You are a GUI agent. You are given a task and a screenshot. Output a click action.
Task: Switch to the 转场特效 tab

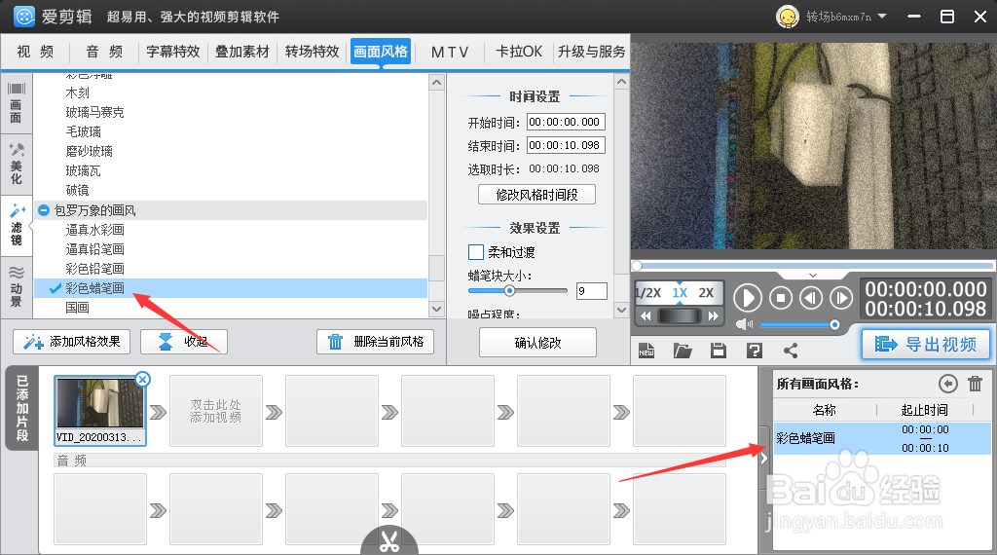313,52
